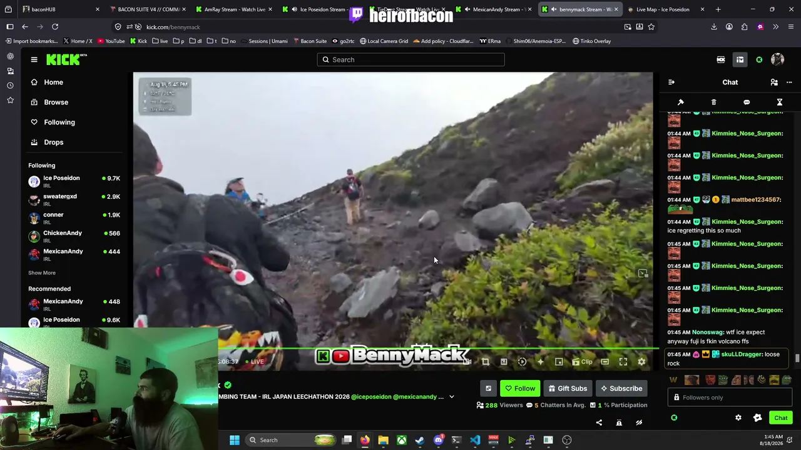Click the trash can clear chat icon
This screenshot has width=801, height=450.
(713, 102)
